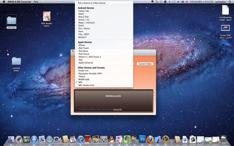234x146 pixels.
Task: Open Evernote elephant icon in dock
Action: coord(127,140)
